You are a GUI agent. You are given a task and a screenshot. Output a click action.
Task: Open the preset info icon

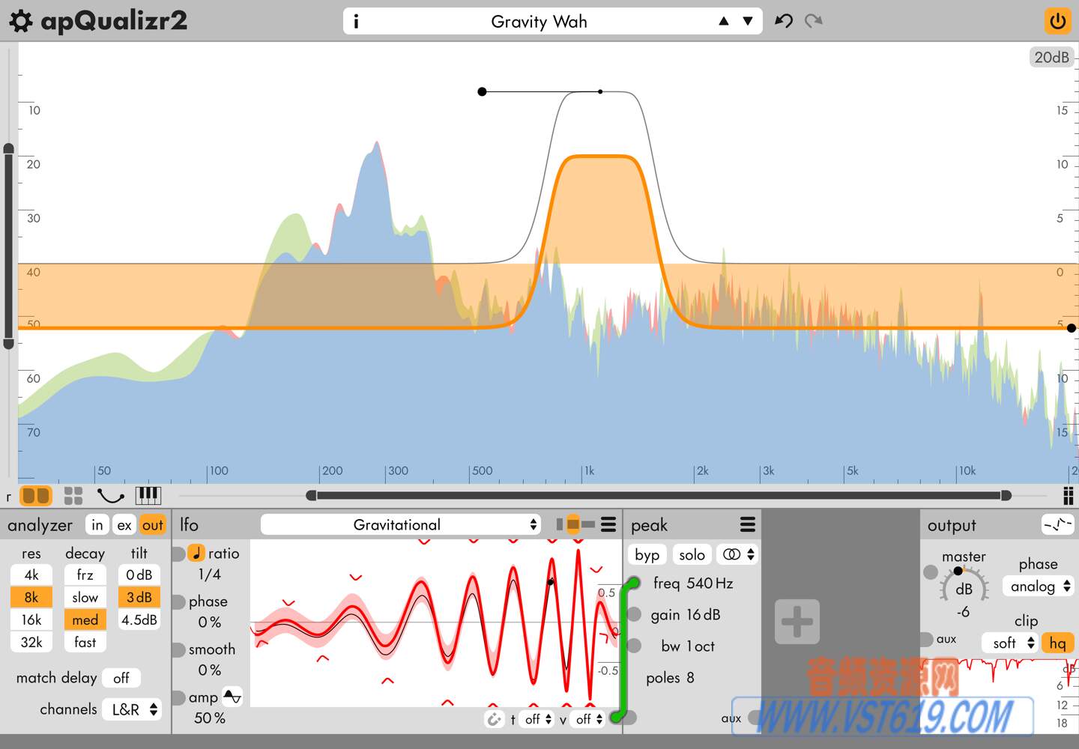[x=356, y=21]
